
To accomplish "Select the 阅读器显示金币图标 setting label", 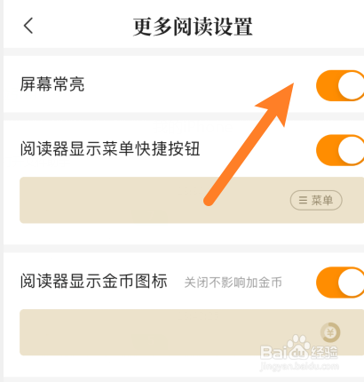I will [x=94, y=281].
